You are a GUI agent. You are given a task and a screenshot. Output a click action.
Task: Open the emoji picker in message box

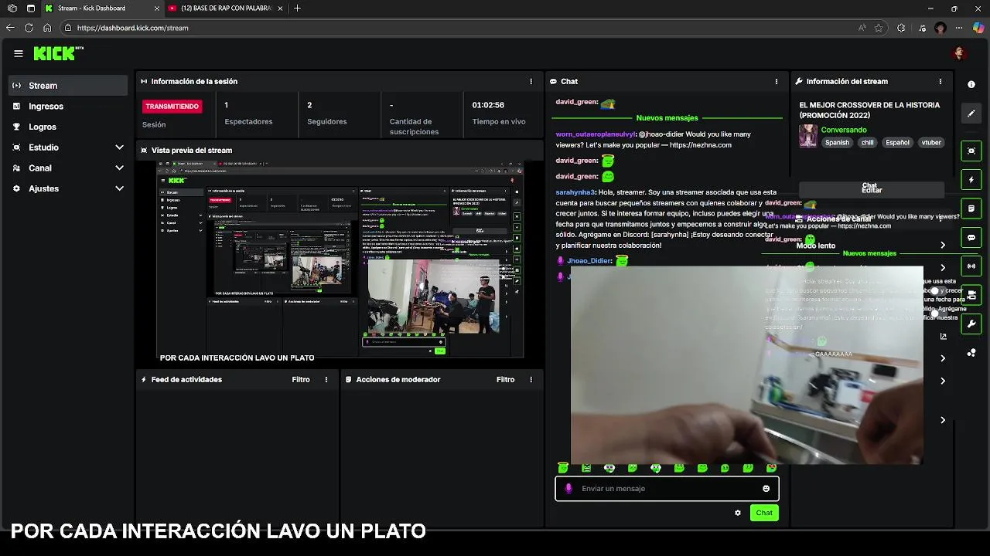pyautogui.click(x=766, y=488)
